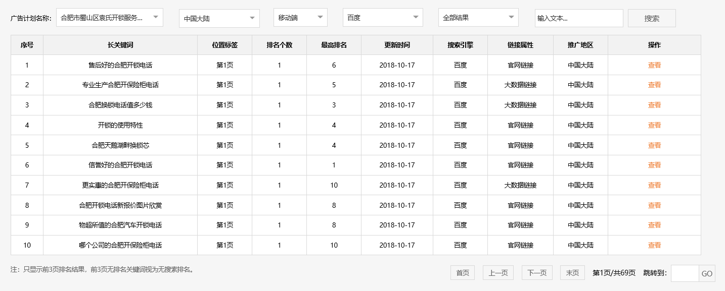The height and width of the screenshot is (291, 725).
Task: Open 查看 for 合肥换锁电话值多少钱
Action: (654, 105)
